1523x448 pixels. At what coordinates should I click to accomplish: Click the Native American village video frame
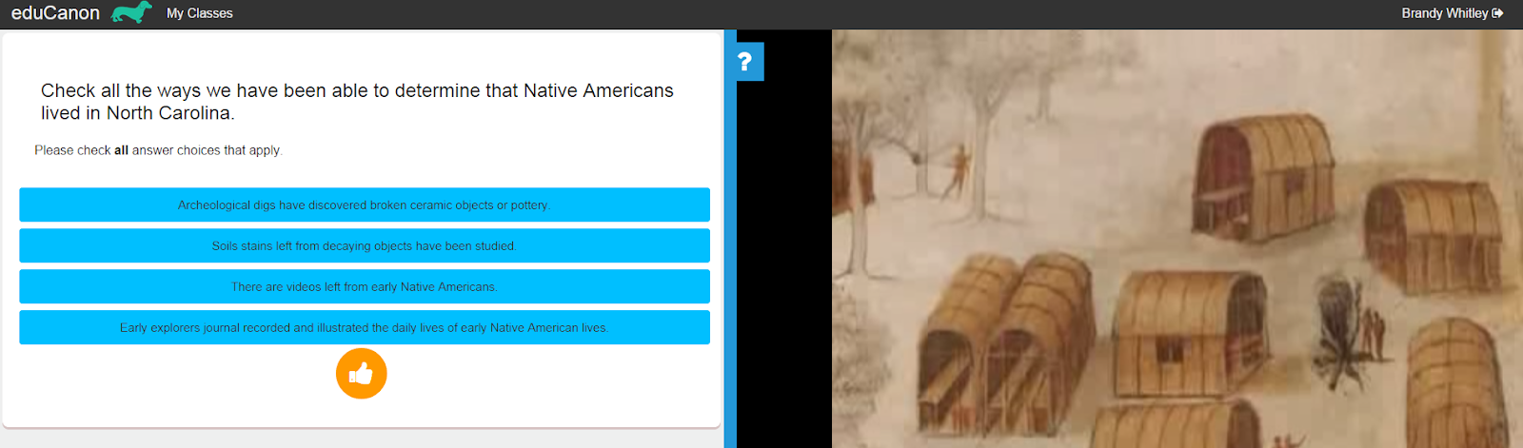[x=1177, y=239]
